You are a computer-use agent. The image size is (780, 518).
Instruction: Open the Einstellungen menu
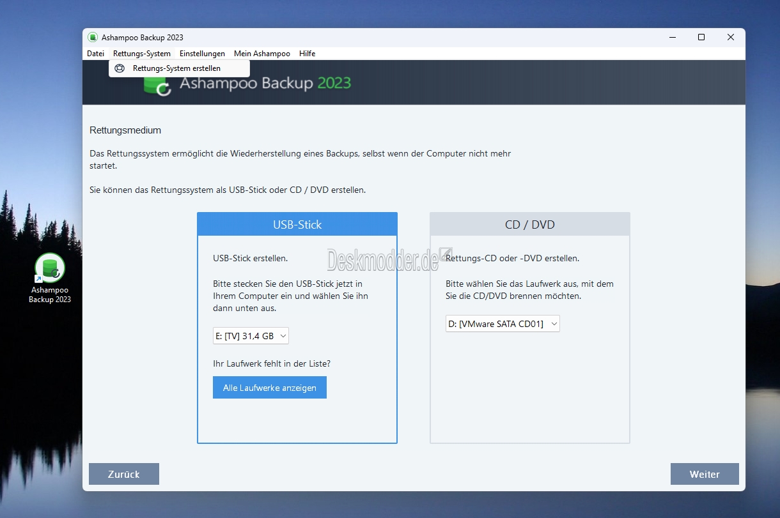pos(202,54)
